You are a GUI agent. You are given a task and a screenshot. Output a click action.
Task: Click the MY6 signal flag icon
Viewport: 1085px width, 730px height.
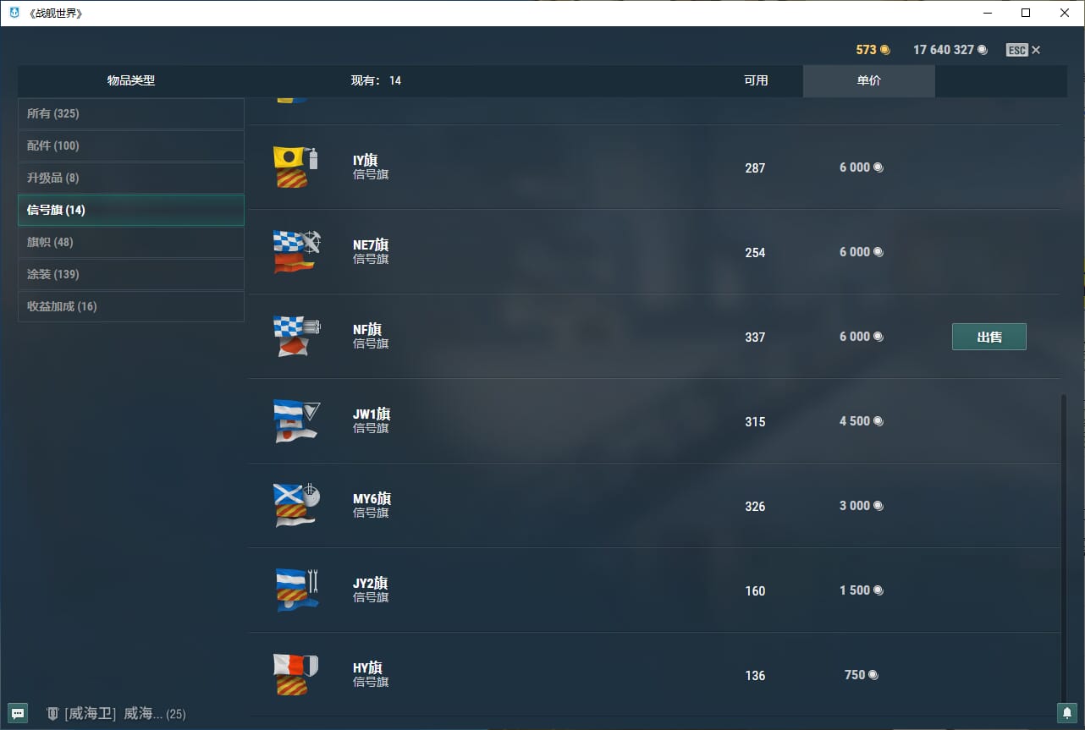295,505
